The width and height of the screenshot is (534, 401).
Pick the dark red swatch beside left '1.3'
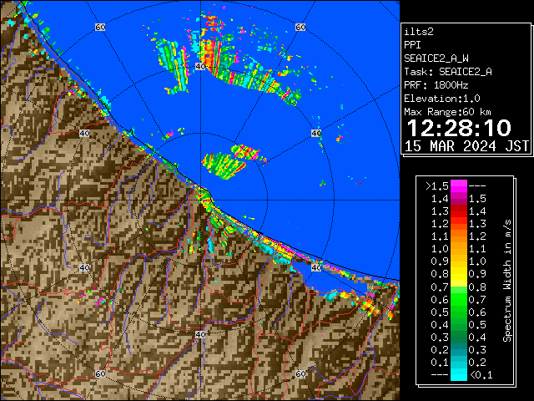tap(459, 211)
